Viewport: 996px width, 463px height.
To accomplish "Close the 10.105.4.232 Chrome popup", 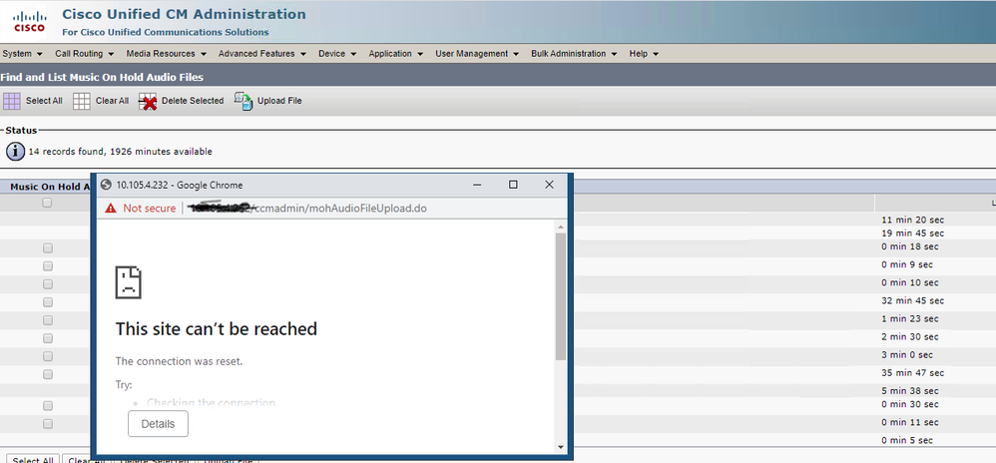I will [x=550, y=185].
